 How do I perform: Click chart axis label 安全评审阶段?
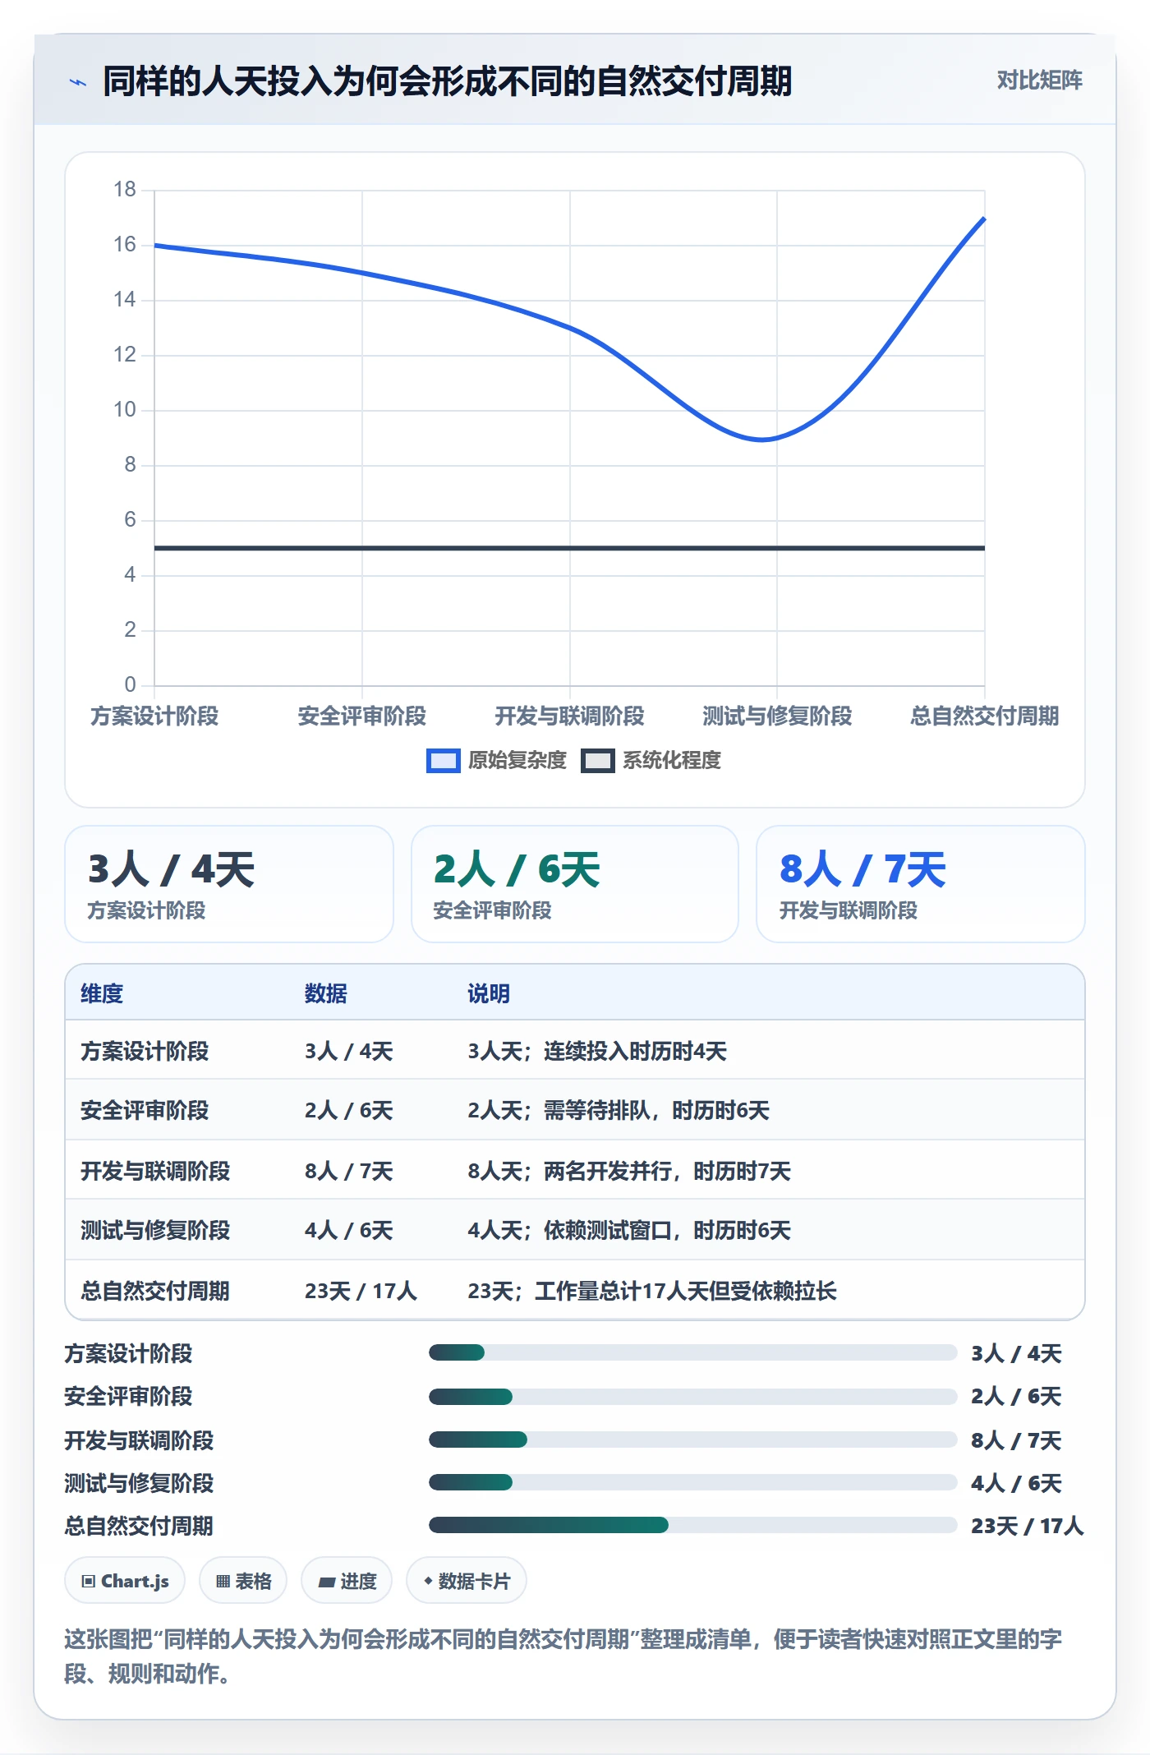click(x=362, y=716)
